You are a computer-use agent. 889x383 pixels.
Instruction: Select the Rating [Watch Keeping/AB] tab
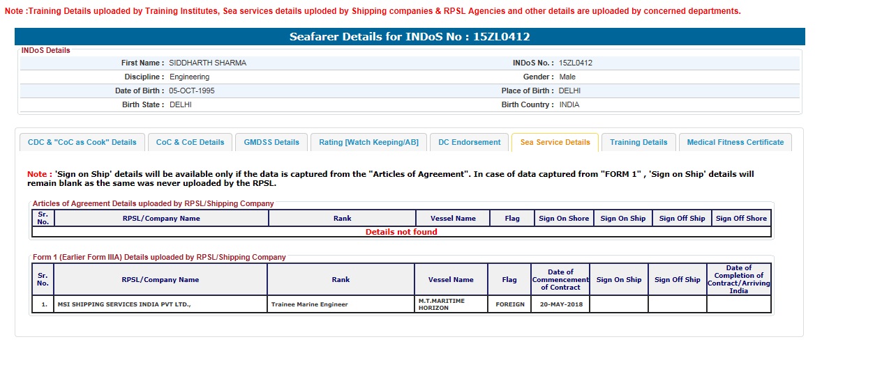[x=368, y=142]
